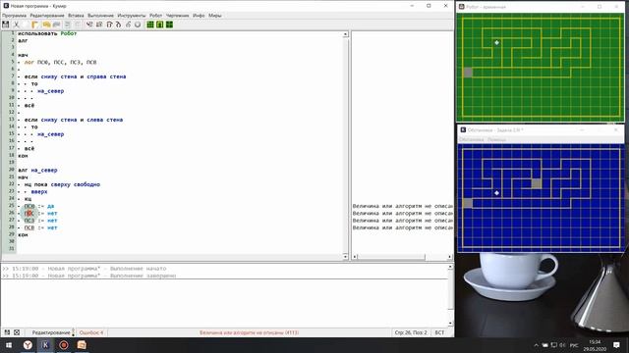Click the Save floppy-disk toolbar icon
629x353 pixels.
(x=6, y=25)
